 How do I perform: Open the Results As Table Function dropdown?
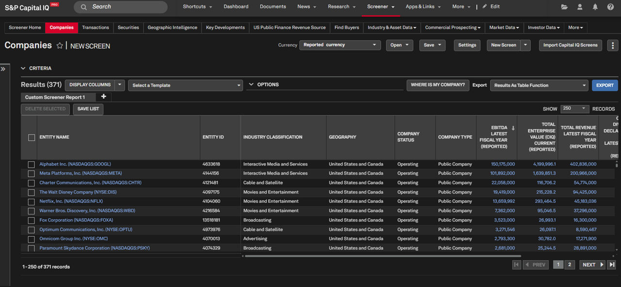pyautogui.click(x=539, y=85)
